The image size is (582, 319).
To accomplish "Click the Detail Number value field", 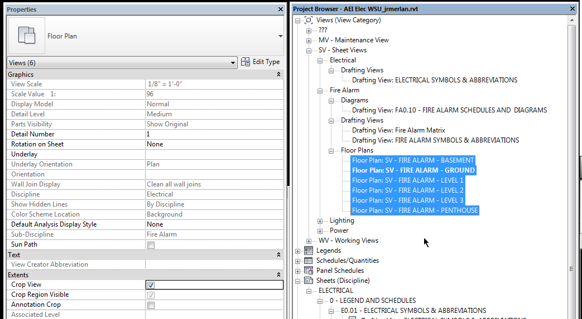I will pos(214,134).
